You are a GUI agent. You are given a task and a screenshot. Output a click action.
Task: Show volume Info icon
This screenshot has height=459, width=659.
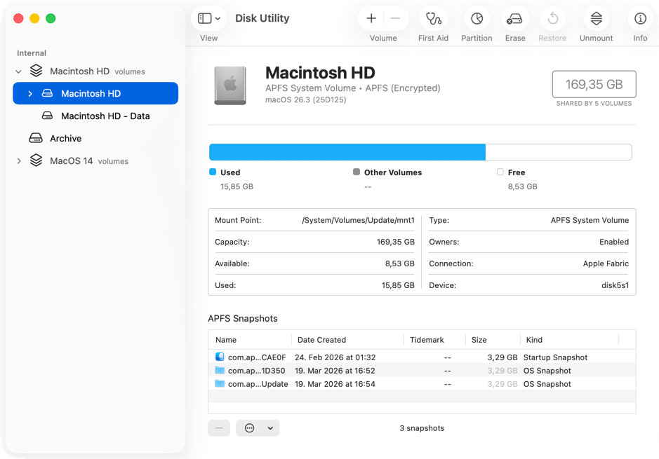point(640,18)
